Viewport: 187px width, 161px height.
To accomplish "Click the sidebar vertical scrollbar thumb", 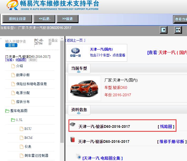I will [62, 92].
